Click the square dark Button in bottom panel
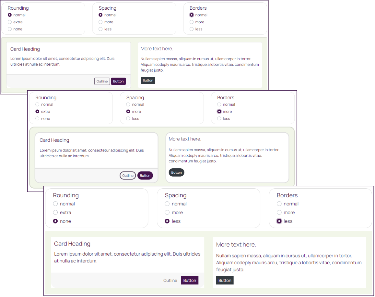Screen dimensions: 375x297 [225, 280]
